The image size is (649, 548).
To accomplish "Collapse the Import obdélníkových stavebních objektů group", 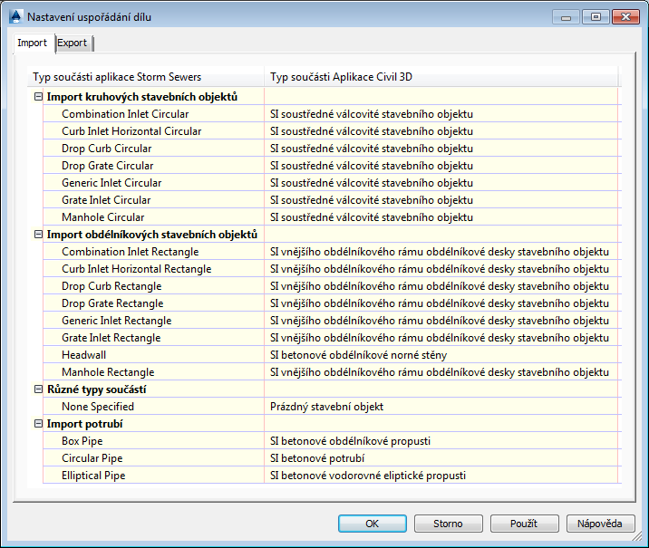I will pos(38,235).
